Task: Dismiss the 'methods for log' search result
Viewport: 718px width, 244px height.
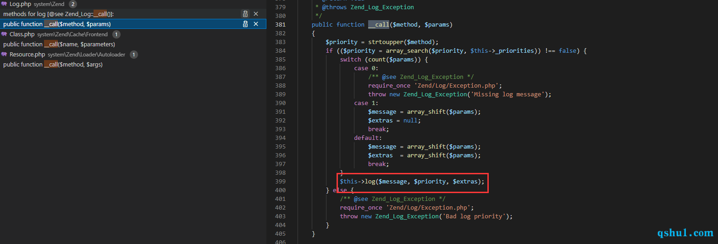Action: pos(256,14)
